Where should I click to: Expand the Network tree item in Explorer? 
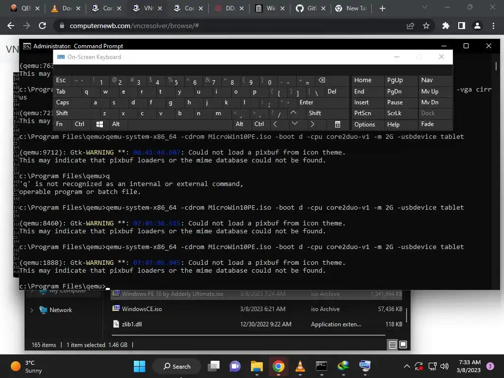point(31,310)
